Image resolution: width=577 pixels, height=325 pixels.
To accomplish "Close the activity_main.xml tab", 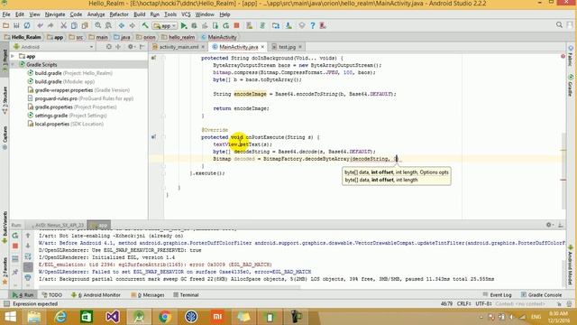I will coord(203,47).
